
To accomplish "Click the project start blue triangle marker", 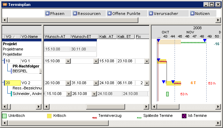I will coord(159,41).
